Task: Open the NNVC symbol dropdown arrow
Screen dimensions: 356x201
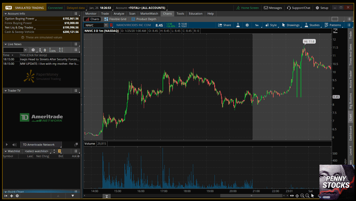Action: click(x=106, y=25)
